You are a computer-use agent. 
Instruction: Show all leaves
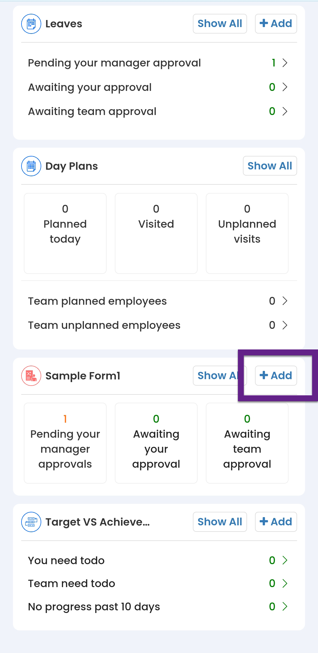[x=220, y=24]
